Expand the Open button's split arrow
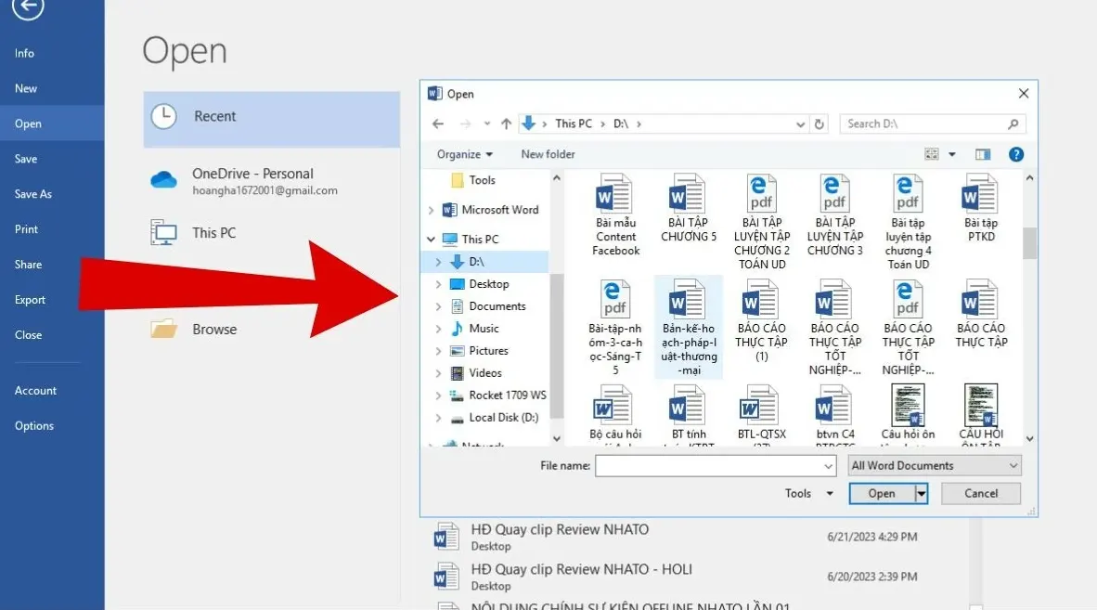The image size is (1097, 610). pos(922,493)
